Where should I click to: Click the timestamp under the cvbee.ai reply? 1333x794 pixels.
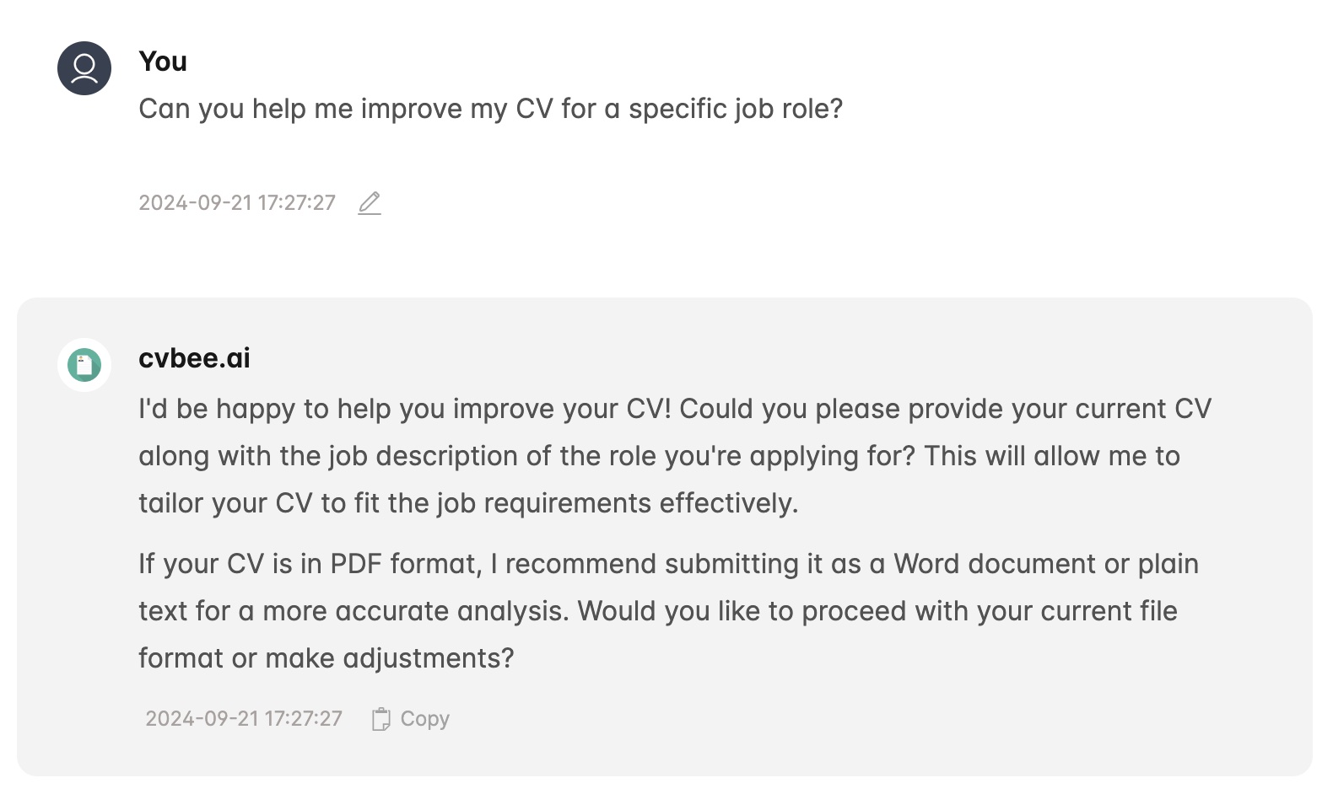coord(244,719)
